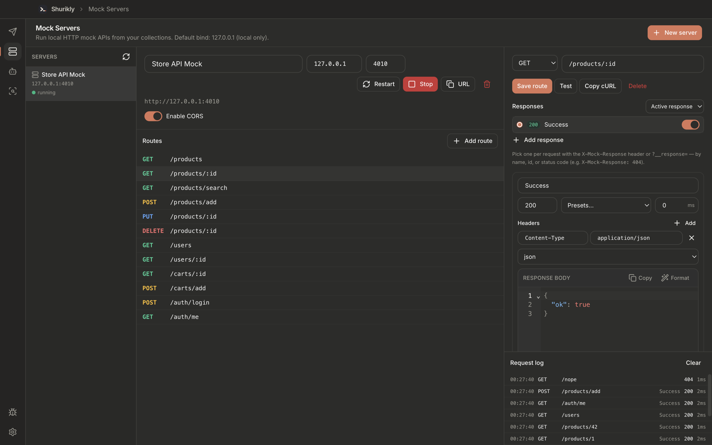Viewport: 712px width, 445px height.
Task: Format the response body JSON
Action: (x=675, y=278)
